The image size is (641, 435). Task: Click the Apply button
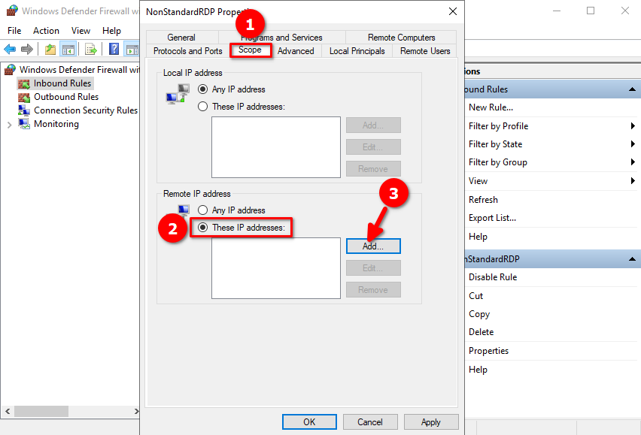click(x=431, y=422)
